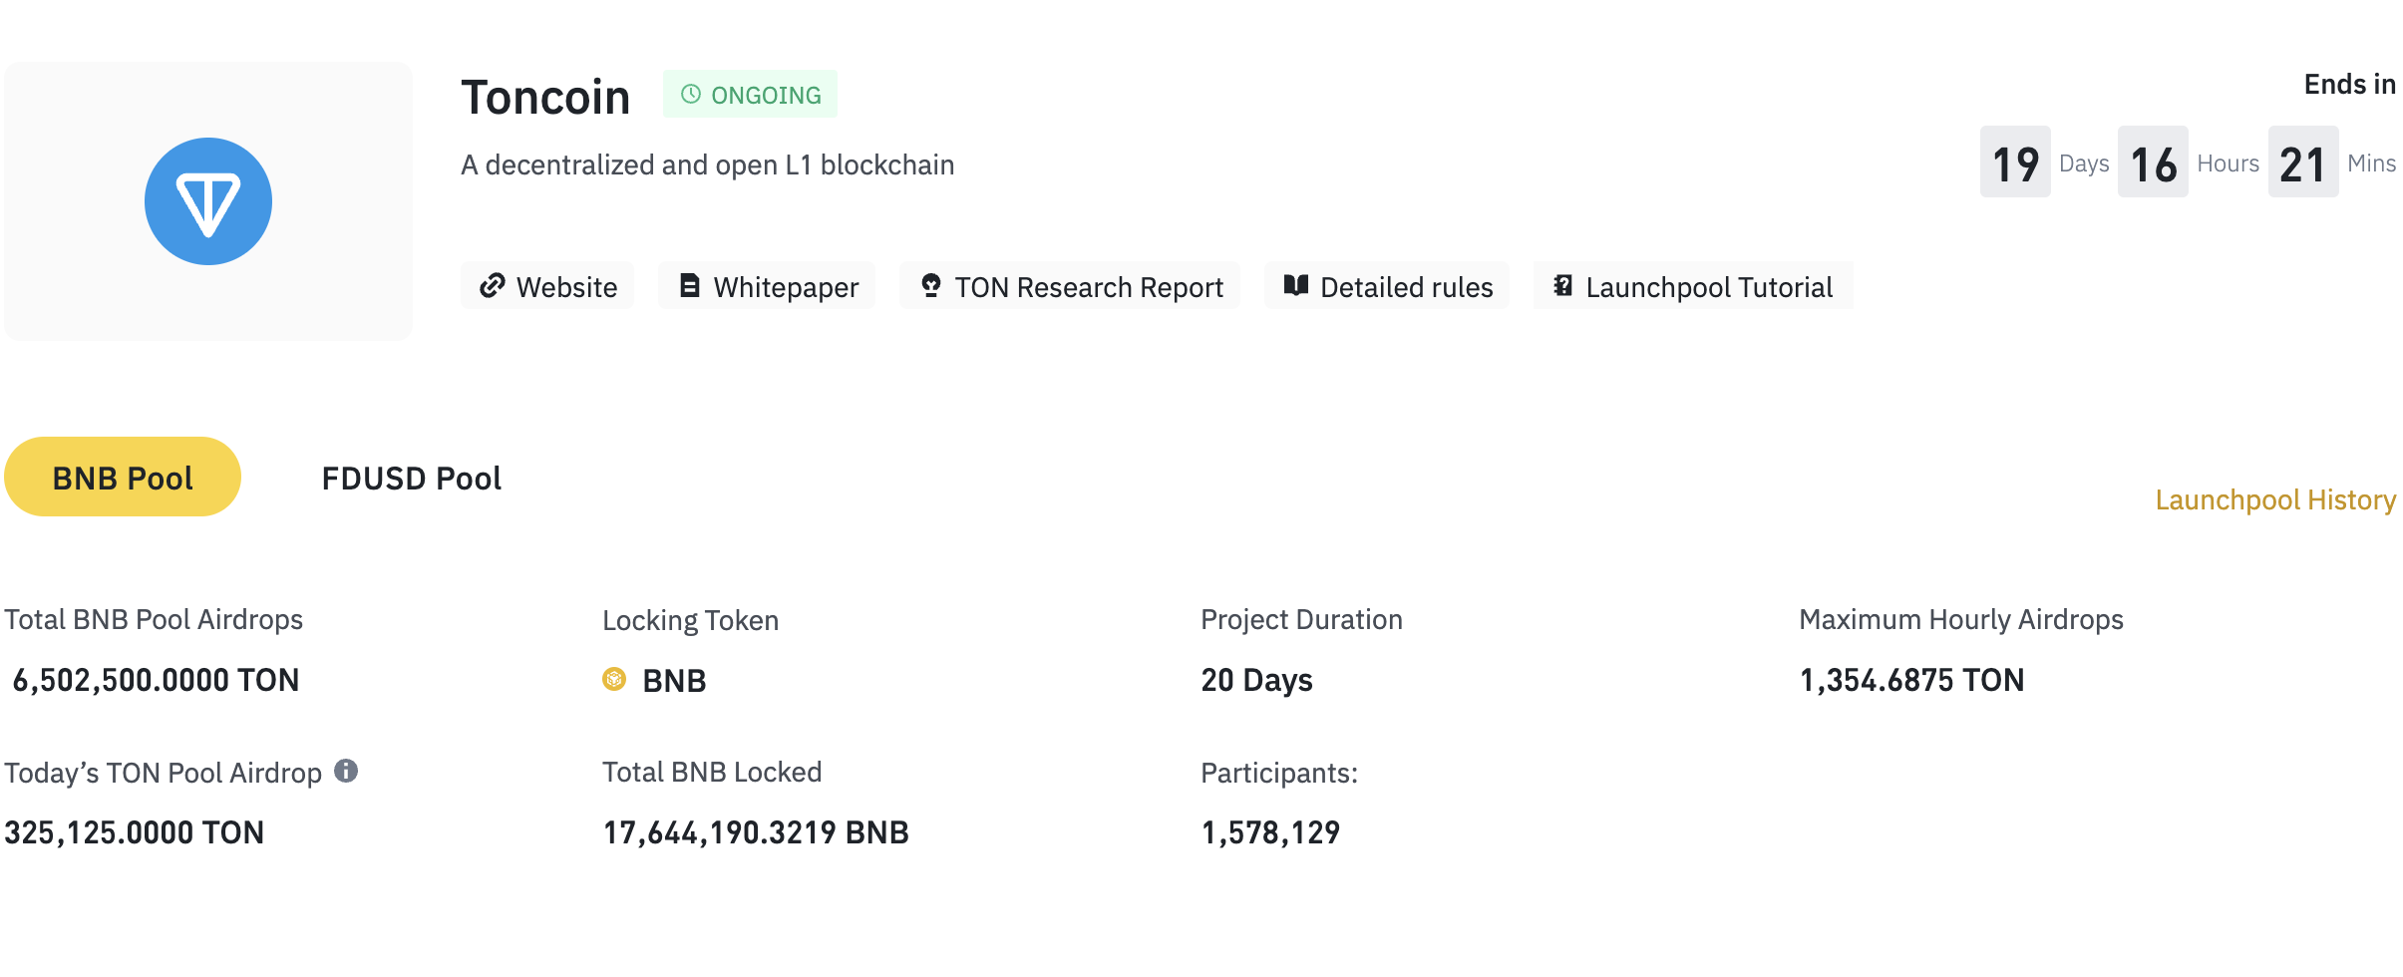Click 'A decentralized and open L1 blockchain' text
The image size is (2403, 977).
click(x=707, y=164)
